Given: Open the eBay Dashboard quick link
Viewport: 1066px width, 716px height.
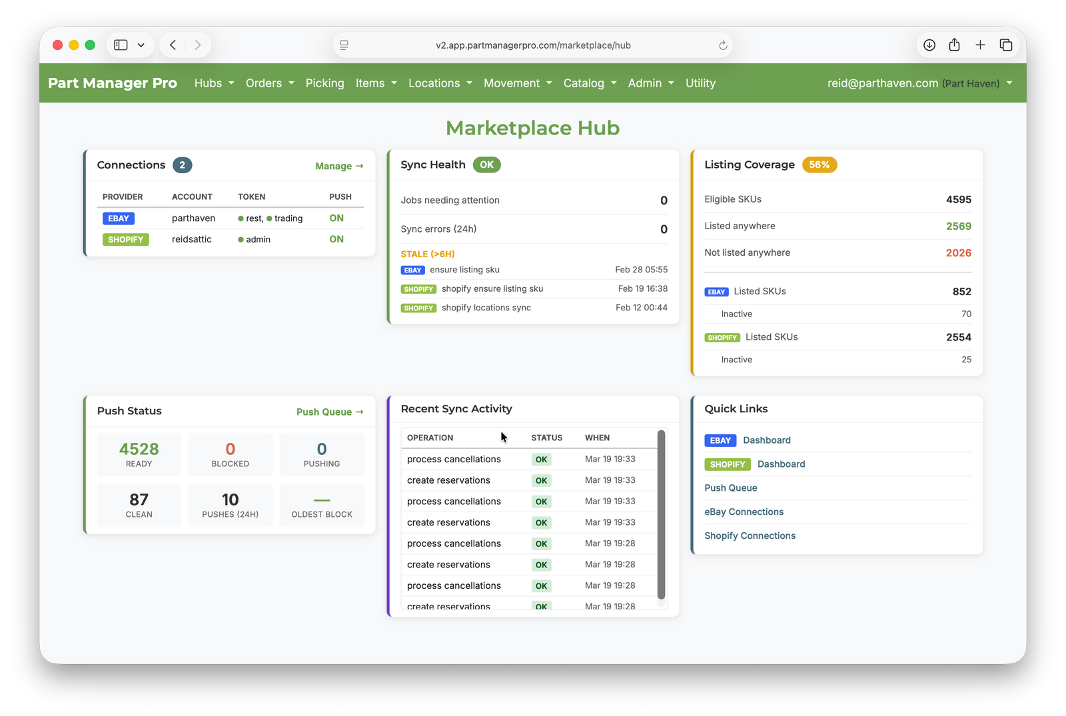Looking at the screenshot, I should click(767, 440).
